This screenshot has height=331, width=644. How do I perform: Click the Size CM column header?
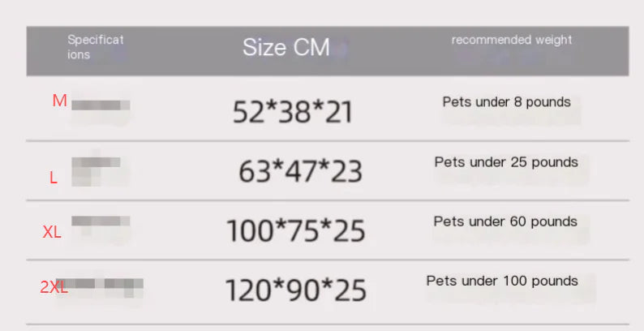[x=286, y=48]
